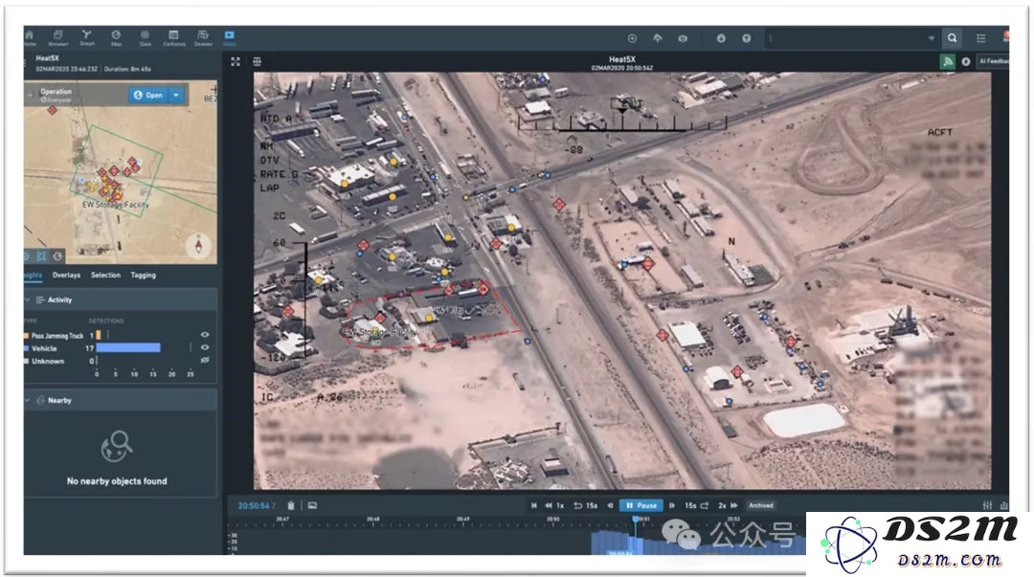
Task: Click the HeatSX title in left panel
Action: click(x=48, y=58)
